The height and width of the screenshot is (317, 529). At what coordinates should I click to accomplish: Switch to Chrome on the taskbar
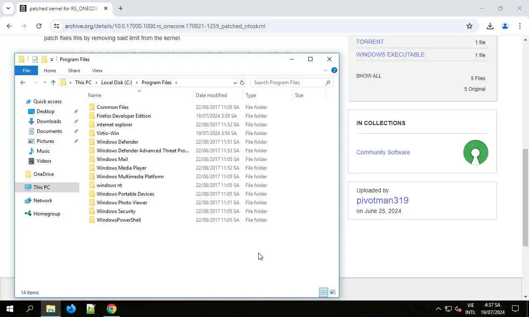pyautogui.click(x=112, y=309)
